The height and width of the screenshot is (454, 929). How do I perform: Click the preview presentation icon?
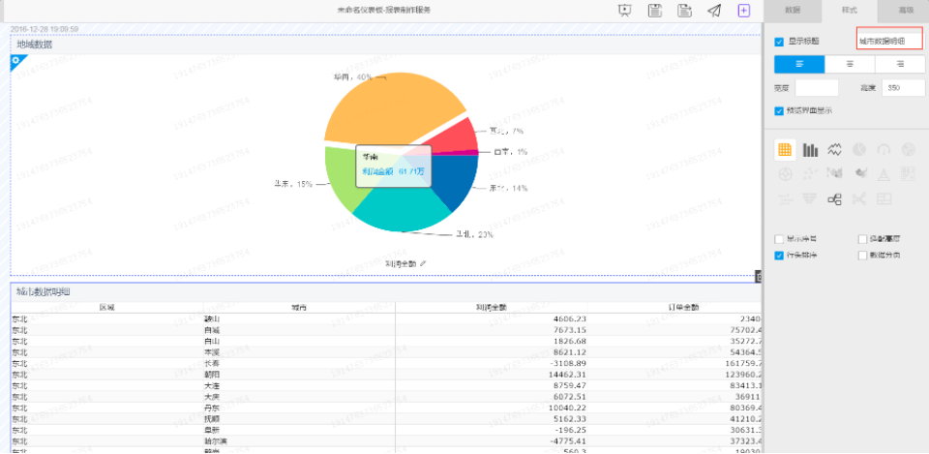pos(624,11)
